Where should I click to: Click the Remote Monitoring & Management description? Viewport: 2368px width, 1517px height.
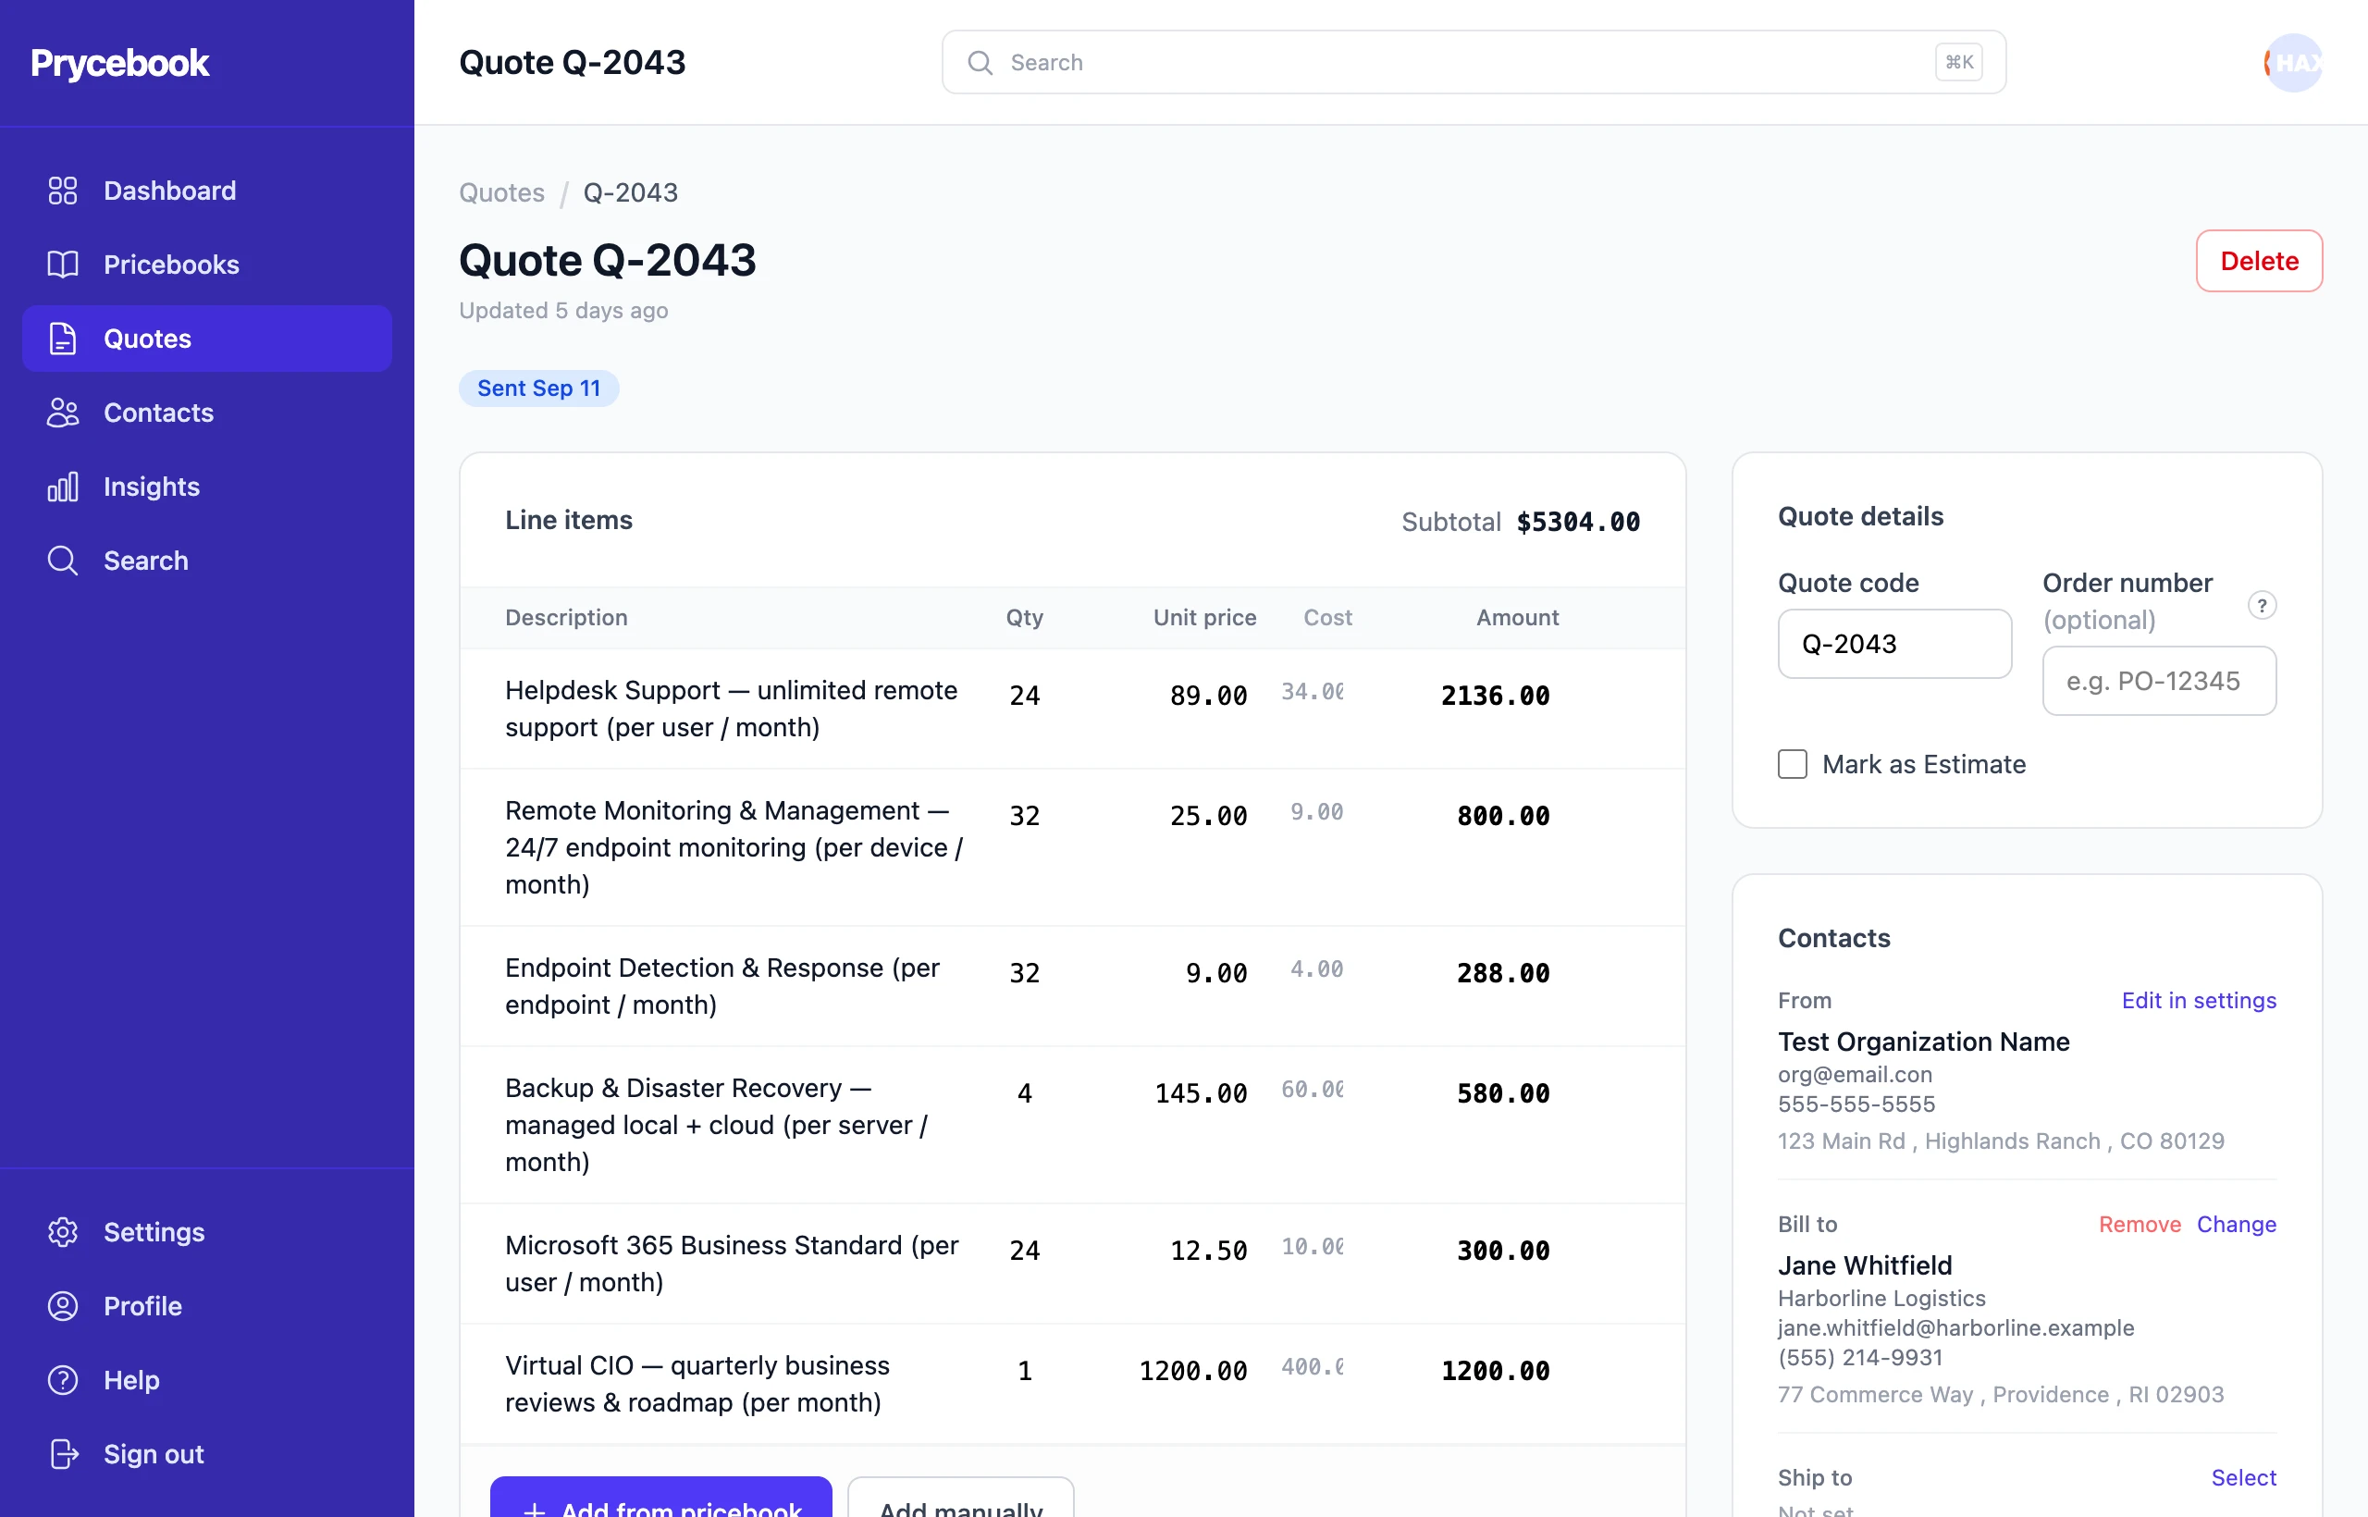(x=734, y=847)
